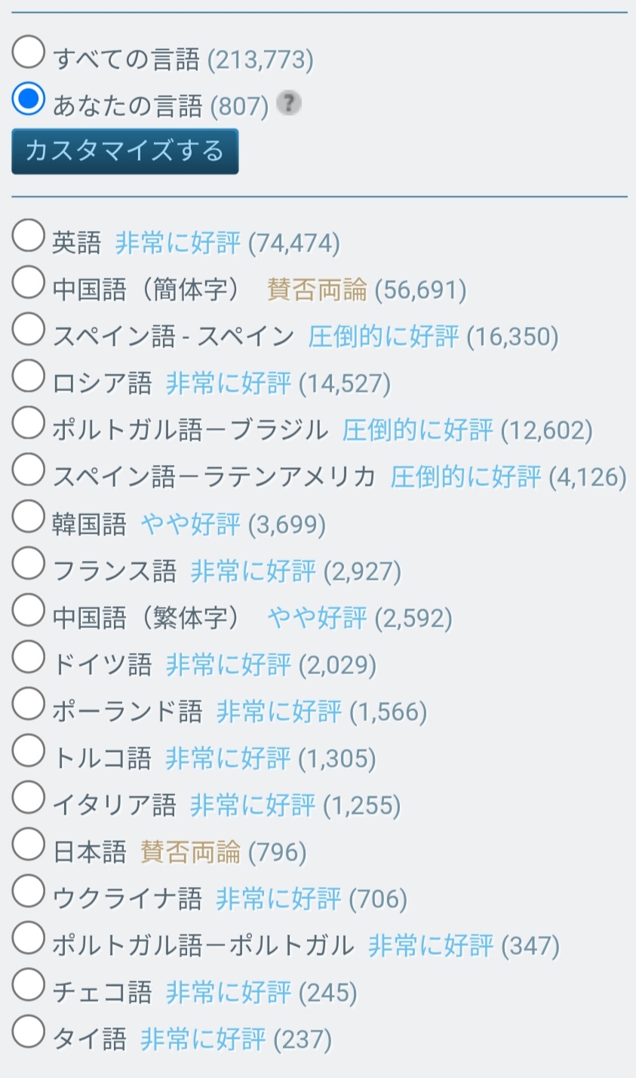This screenshot has height=1078, width=636.
Task: Click 非常に好評 link next to 英語
Action: click(177, 243)
